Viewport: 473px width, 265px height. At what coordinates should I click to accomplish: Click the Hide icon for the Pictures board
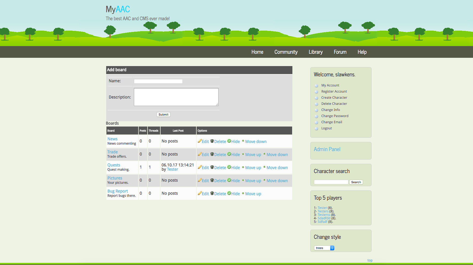point(229,181)
